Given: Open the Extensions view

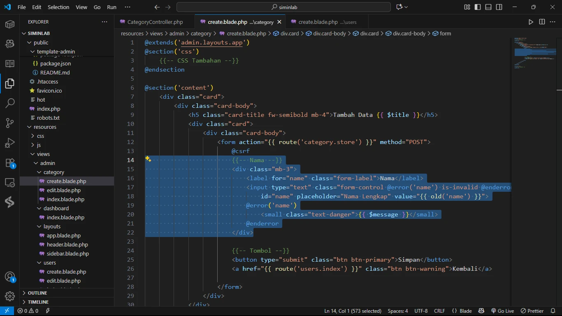Looking at the screenshot, I should (x=10, y=163).
